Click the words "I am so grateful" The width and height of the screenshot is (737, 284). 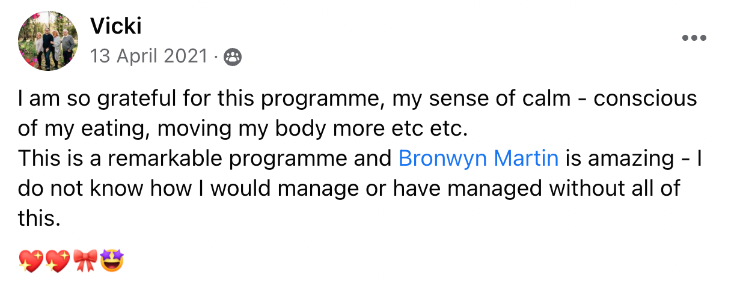pyautogui.click(x=84, y=98)
